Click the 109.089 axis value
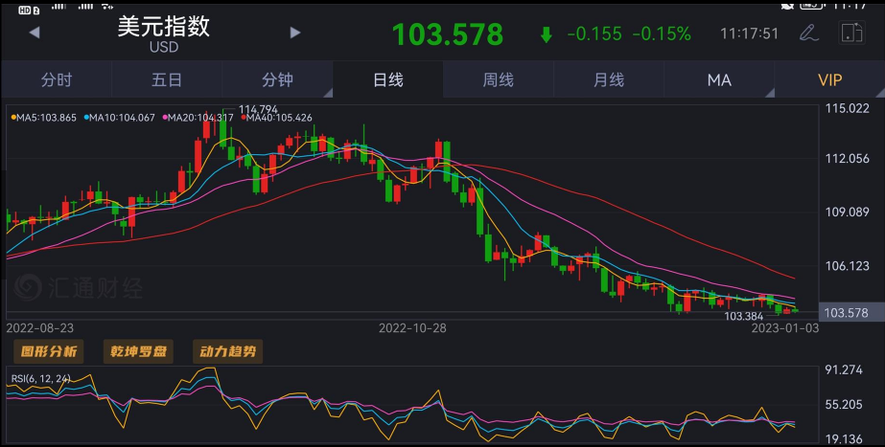This screenshot has height=447, width=885. coord(848,212)
